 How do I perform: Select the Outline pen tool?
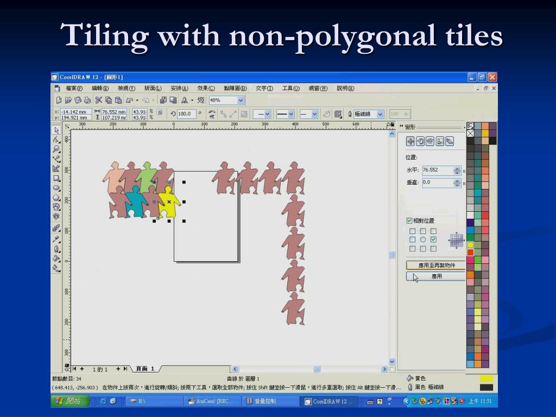pos(56,249)
